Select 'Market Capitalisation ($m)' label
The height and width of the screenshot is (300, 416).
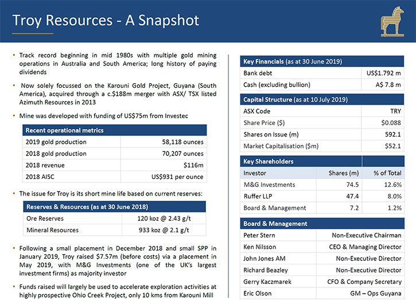281,146
